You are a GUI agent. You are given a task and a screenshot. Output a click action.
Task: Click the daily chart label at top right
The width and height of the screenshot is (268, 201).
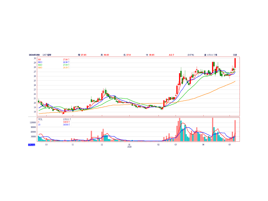pyautogui.click(x=235, y=55)
